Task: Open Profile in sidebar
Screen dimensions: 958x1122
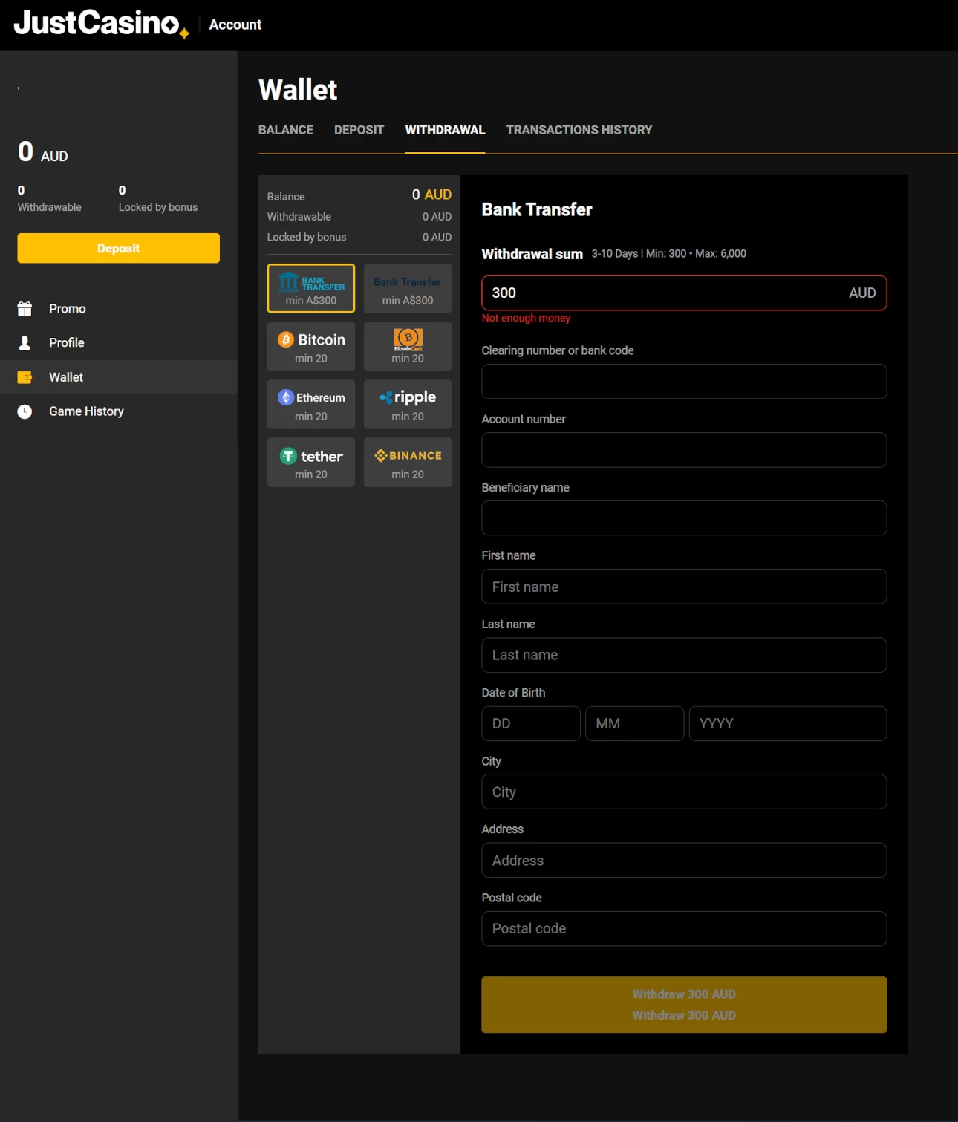Action: (x=67, y=342)
